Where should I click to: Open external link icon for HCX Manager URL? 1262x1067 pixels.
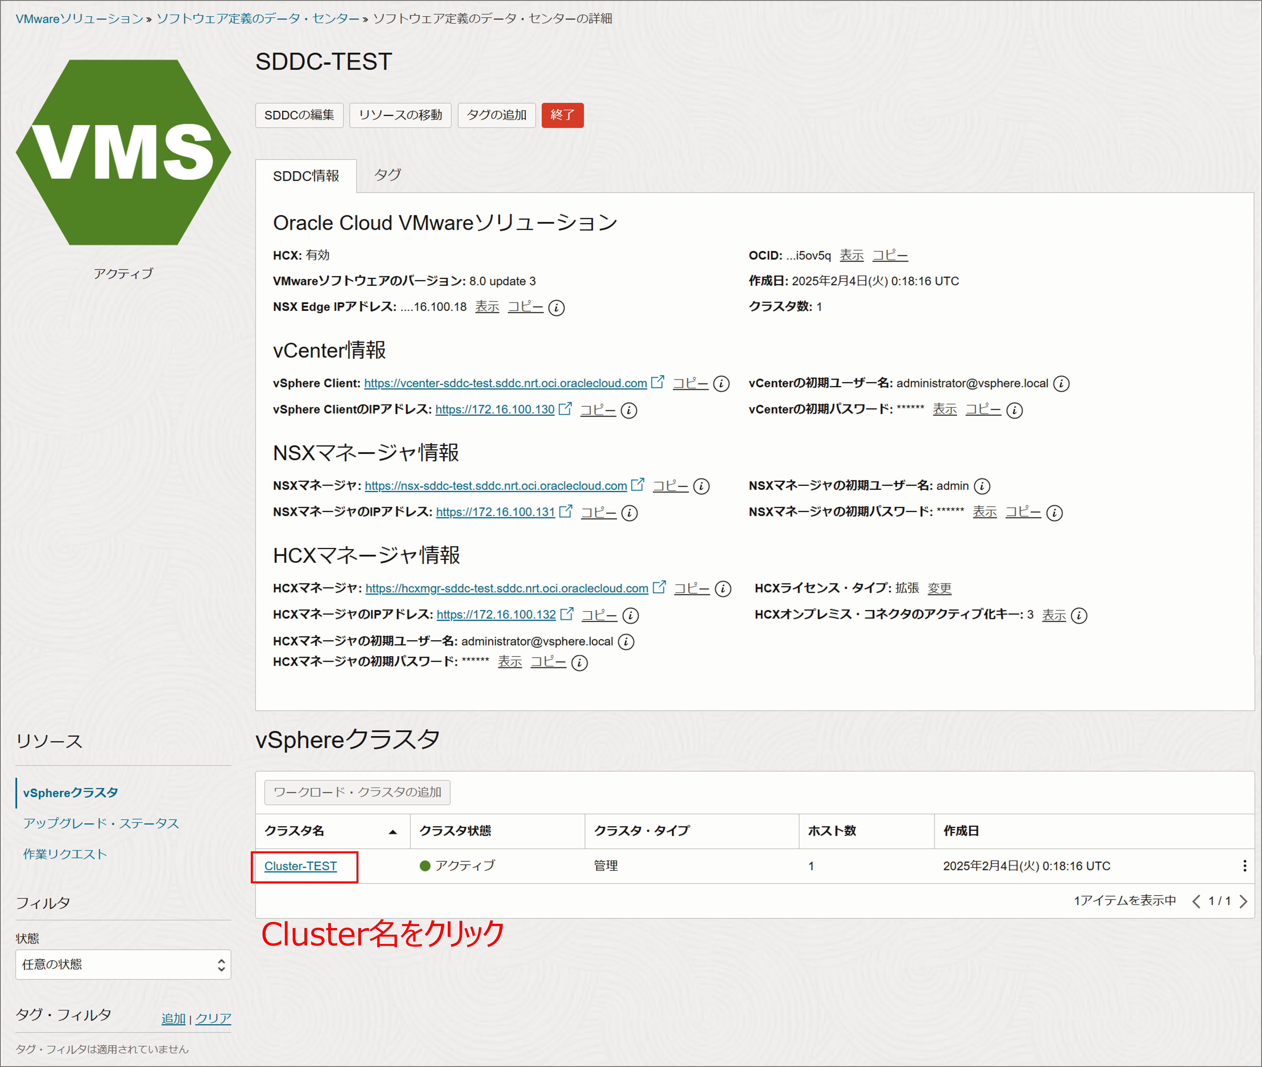tap(659, 587)
